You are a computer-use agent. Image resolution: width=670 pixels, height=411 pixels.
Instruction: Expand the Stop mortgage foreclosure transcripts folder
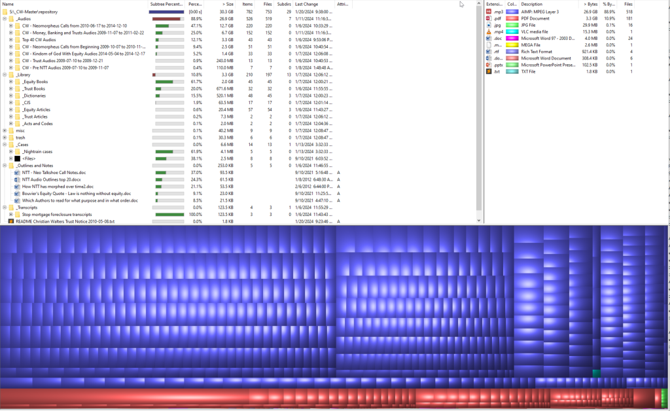pos(11,214)
